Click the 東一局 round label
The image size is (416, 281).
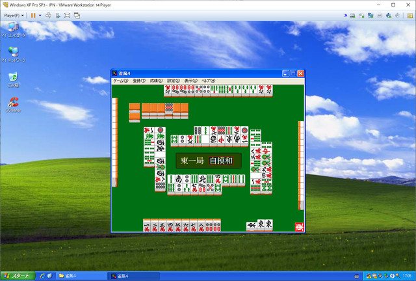(x=192, y=161)
